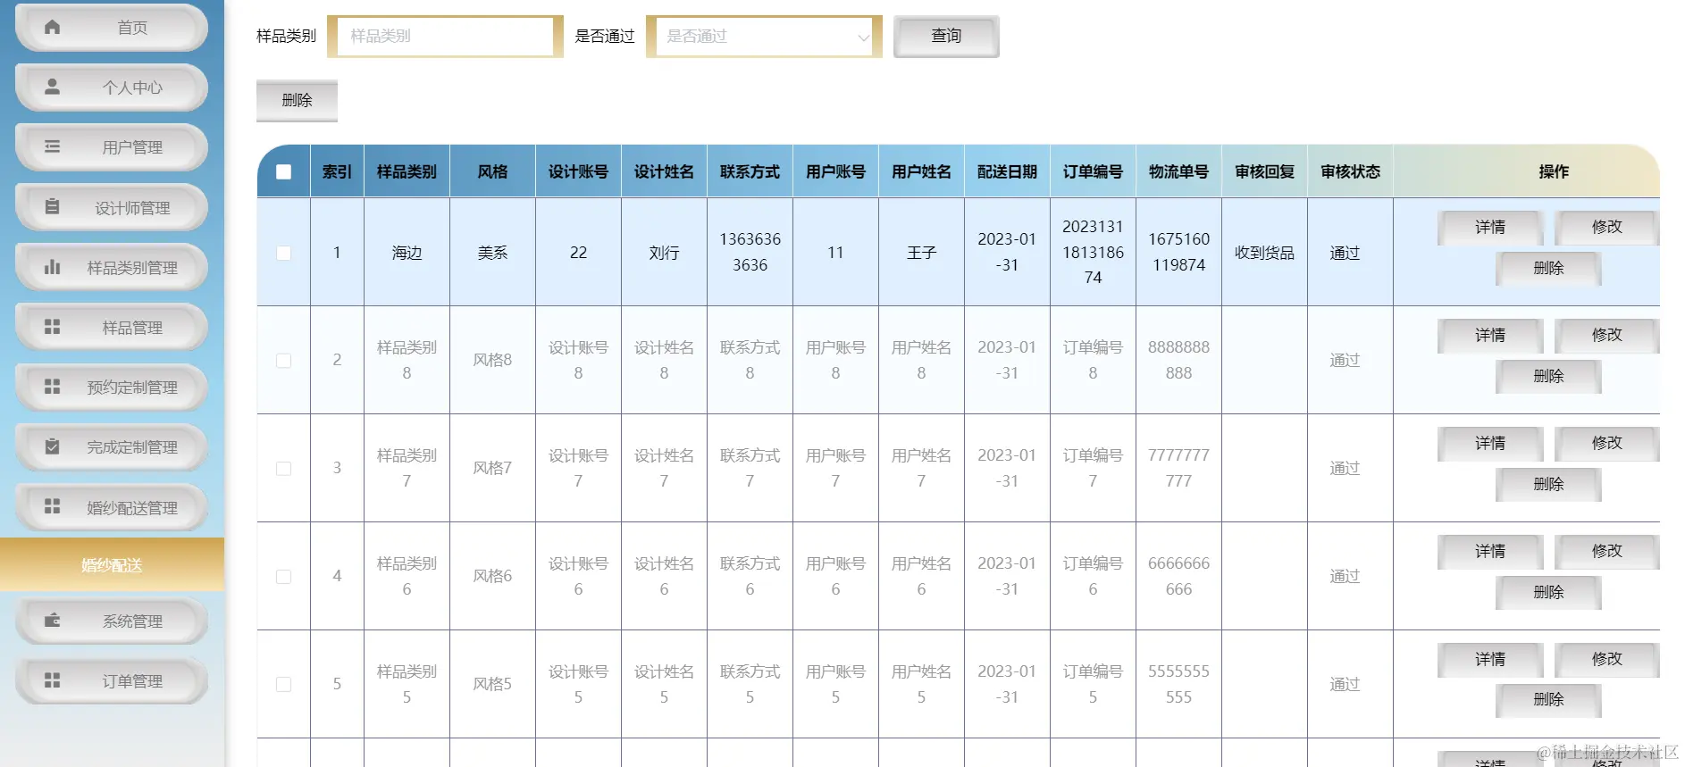The width and height of the screenshot is (1685, 767).
Task: Expand 设计师管理 menu
Action: coord(112,207)
